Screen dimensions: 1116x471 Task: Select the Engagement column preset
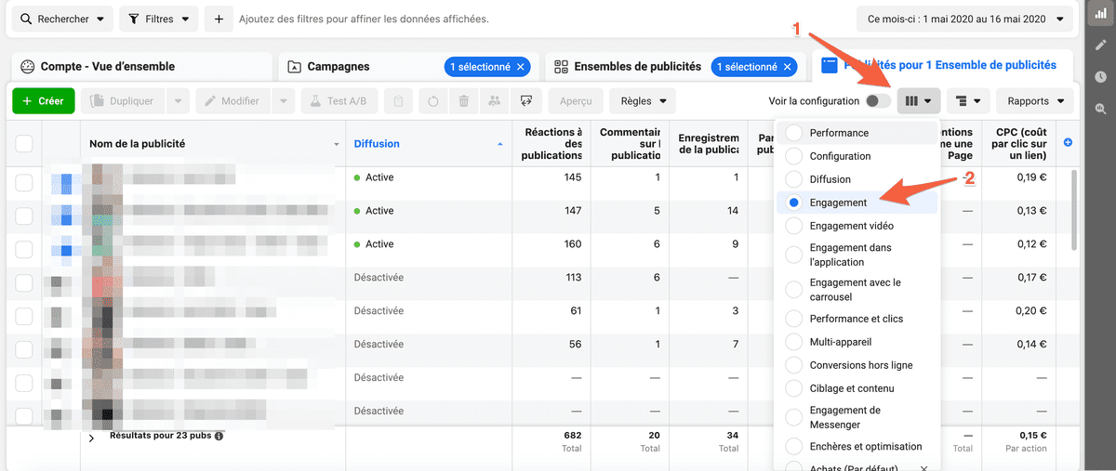[857, 203]
